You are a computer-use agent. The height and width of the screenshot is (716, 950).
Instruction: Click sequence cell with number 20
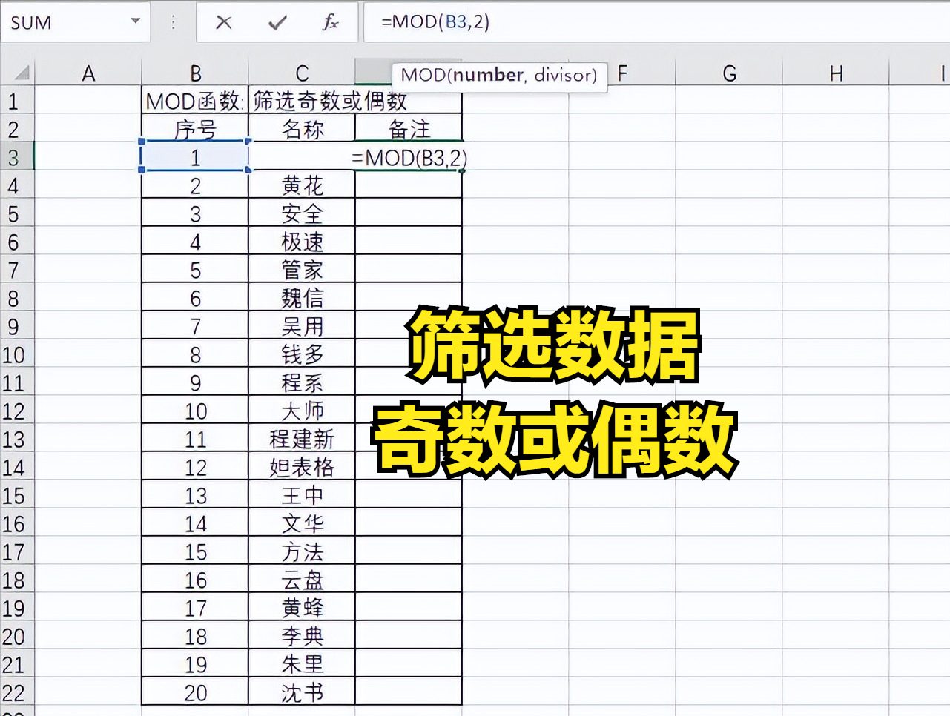[195, 692]
